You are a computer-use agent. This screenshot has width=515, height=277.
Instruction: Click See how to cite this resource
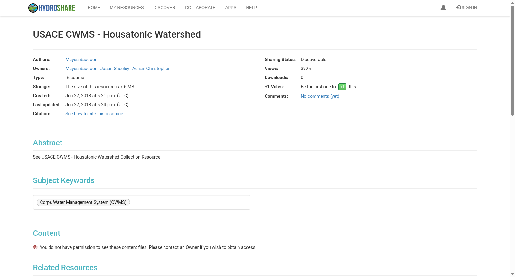[94, 114]
